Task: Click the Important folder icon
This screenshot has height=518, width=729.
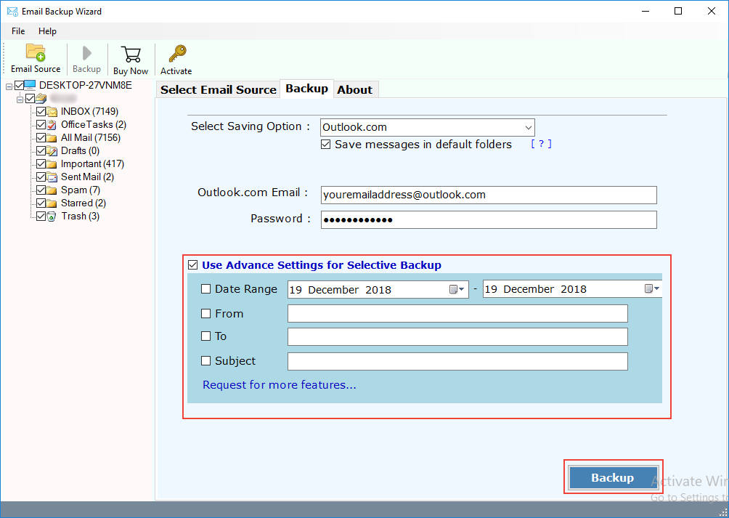Action: coord(52,163)
